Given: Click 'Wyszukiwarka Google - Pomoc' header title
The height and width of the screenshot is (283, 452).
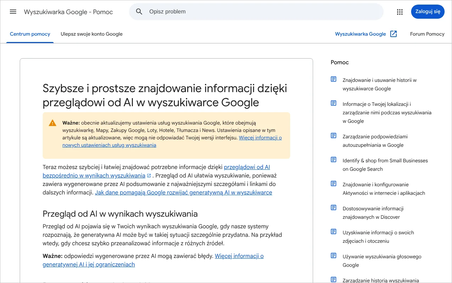Looking at the screenshot, I should 68,12.
